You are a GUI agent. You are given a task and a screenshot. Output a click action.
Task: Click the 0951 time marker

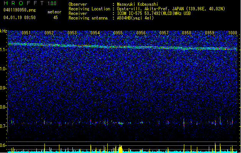coord(26,33)
